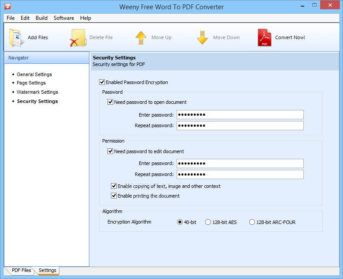Open Page Settings in Navigator
Screen dimensions: 343x279
(x=31, y=83)
